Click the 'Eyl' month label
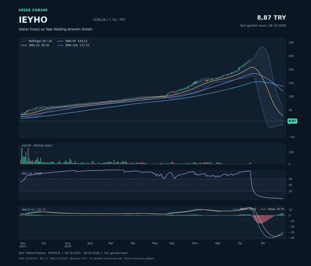Screen dimensions: 311x266 [x=240, y=243]
